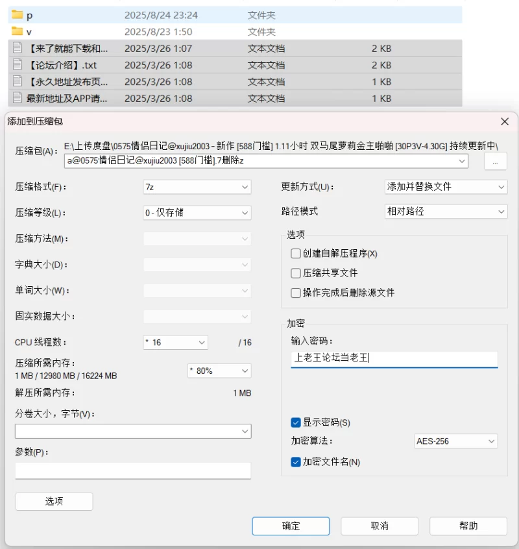519x549 pixels.
Task: Open the 压缩格式 7z dropdown
Action: tap(197, 187)
